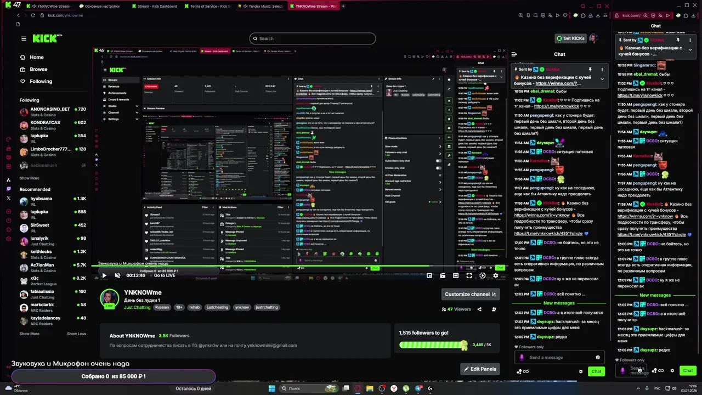The image size is (702, 395).
Task: Open more options on popout chat pinned message
Action: pos(690,40)
